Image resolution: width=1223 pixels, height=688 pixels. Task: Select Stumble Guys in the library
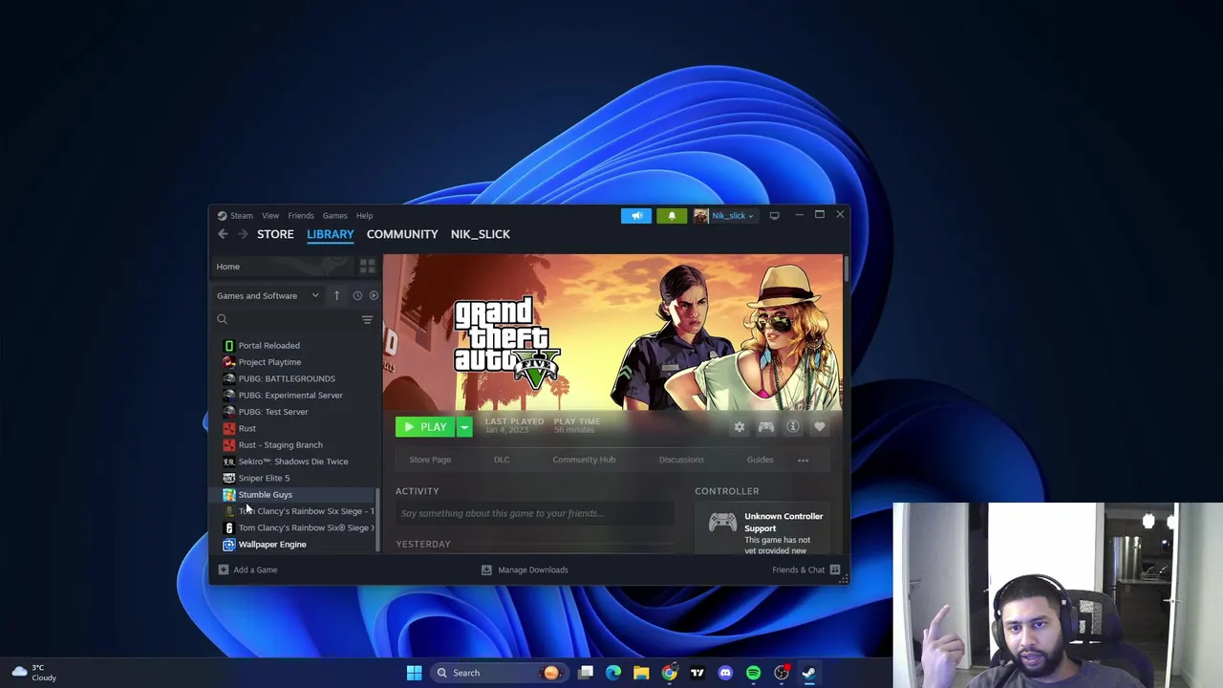[x=266, y=495]
